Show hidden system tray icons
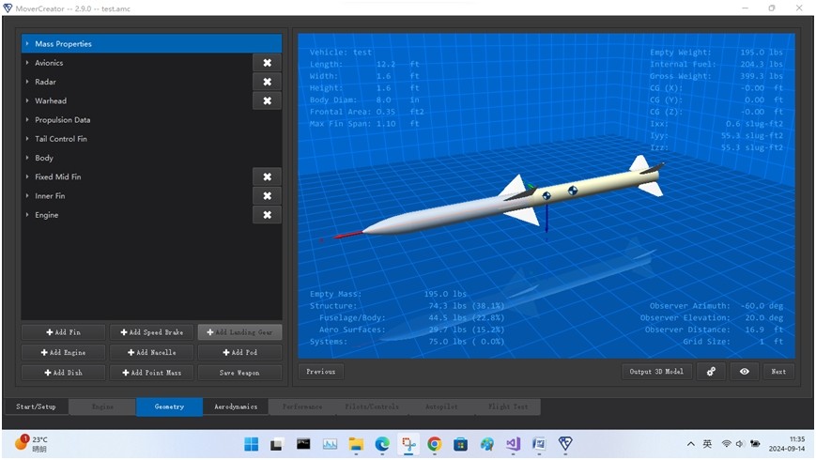Image resolution: width=816 pixels, height=460 pixels. point(690,444)
